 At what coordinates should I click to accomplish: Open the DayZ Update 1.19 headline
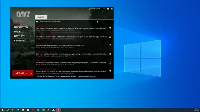tap(43, 60)
